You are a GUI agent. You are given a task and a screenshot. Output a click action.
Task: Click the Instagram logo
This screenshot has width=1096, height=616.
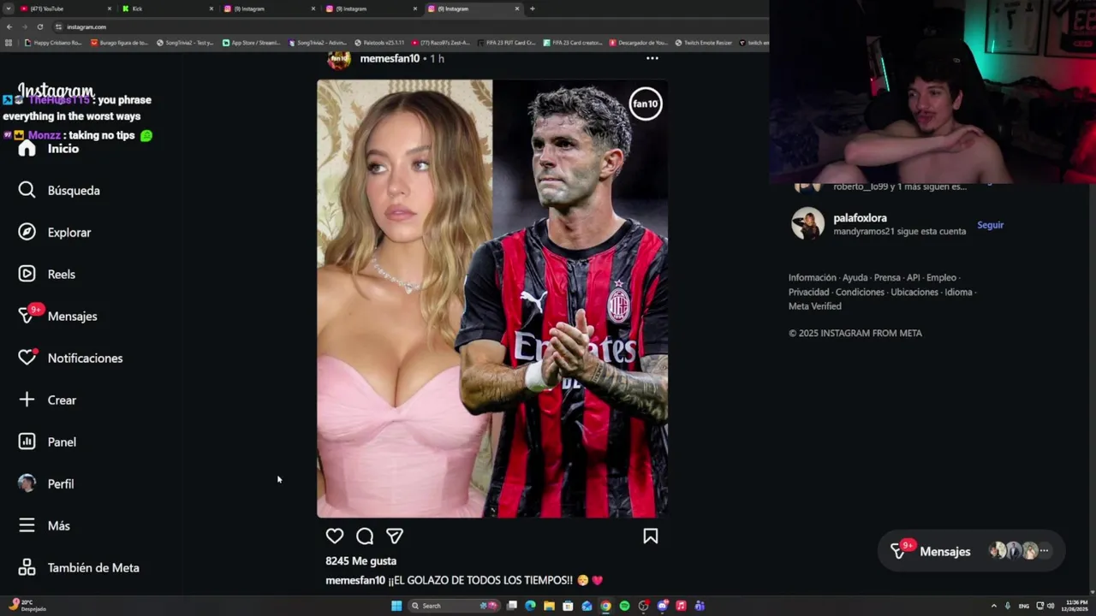click(x=56, y=92)
